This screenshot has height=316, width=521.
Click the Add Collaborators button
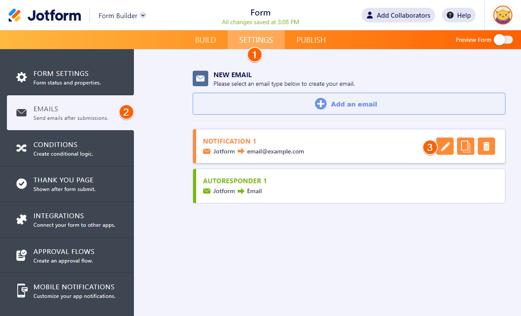click(x=398, y=16)
